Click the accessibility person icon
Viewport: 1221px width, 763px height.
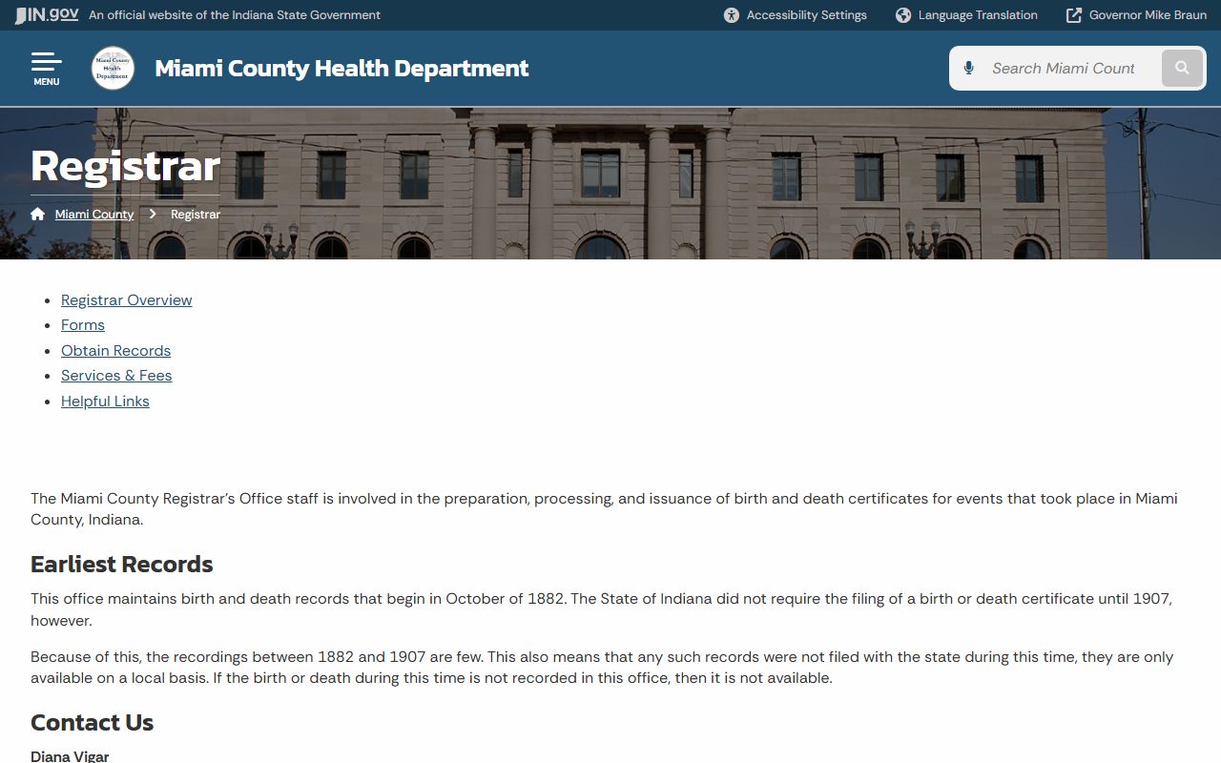click(x=732, y=15)
